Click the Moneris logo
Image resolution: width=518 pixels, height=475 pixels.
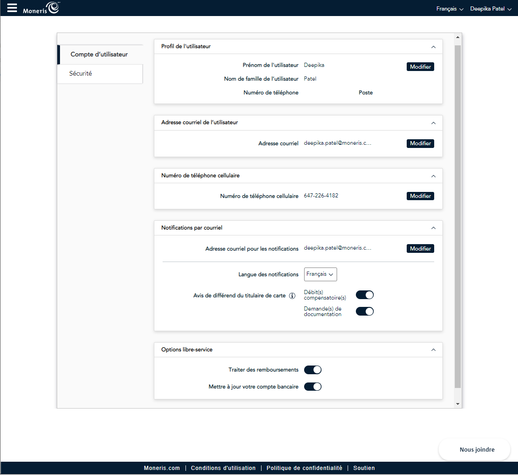coord(41,8)
